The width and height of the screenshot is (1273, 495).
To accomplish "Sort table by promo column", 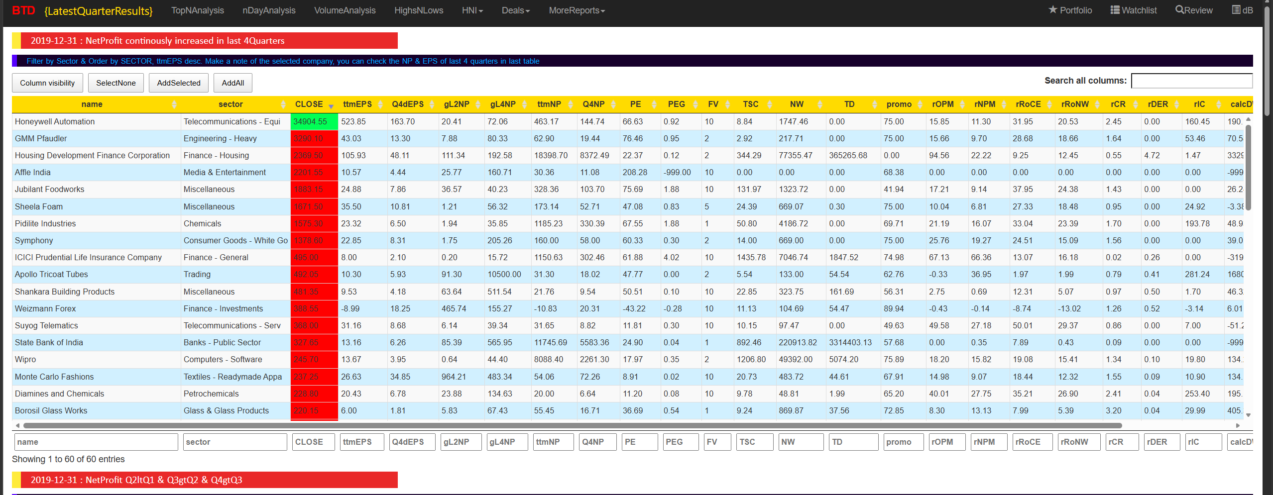I will pyautogui.click(x=904, y=104).
